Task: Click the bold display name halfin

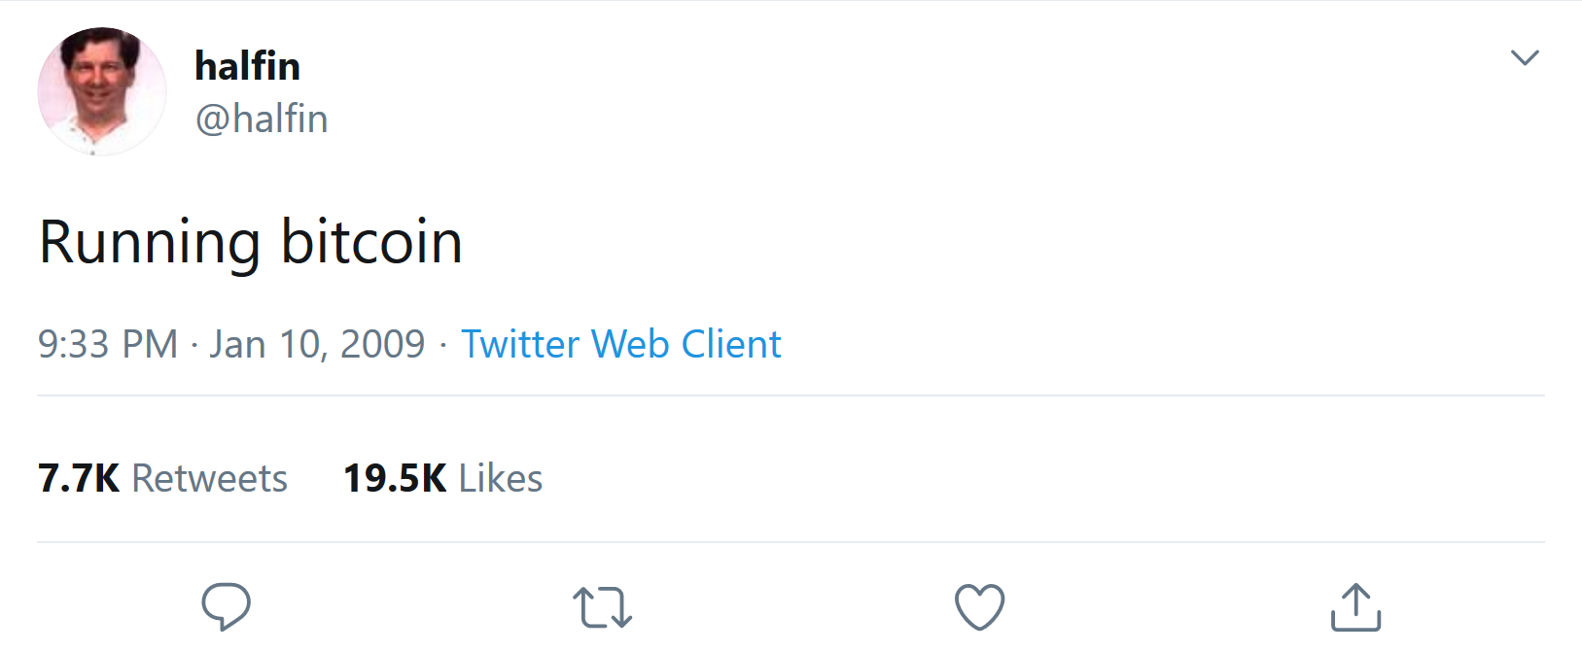Action: pos(247,66)
